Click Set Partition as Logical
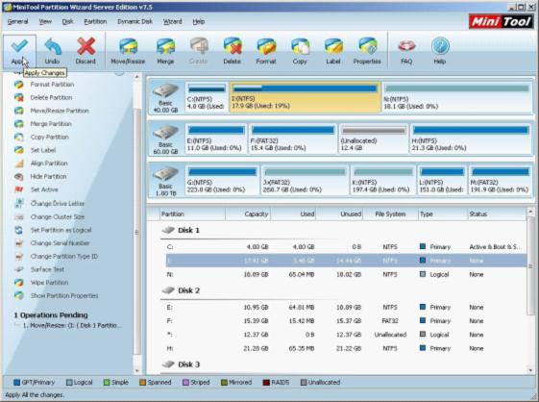 [61, 230]
